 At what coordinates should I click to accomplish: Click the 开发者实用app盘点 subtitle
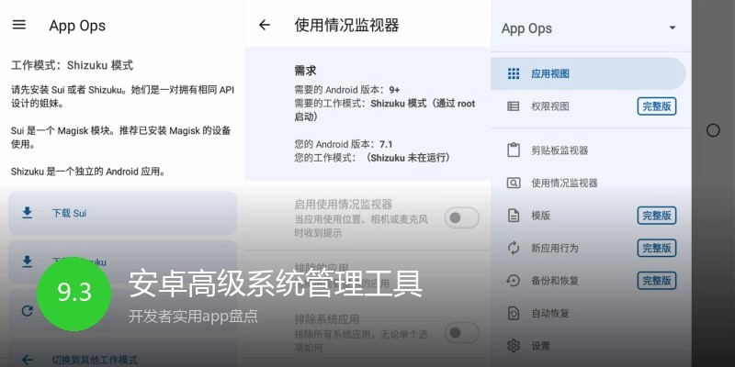tap(193, 316)
